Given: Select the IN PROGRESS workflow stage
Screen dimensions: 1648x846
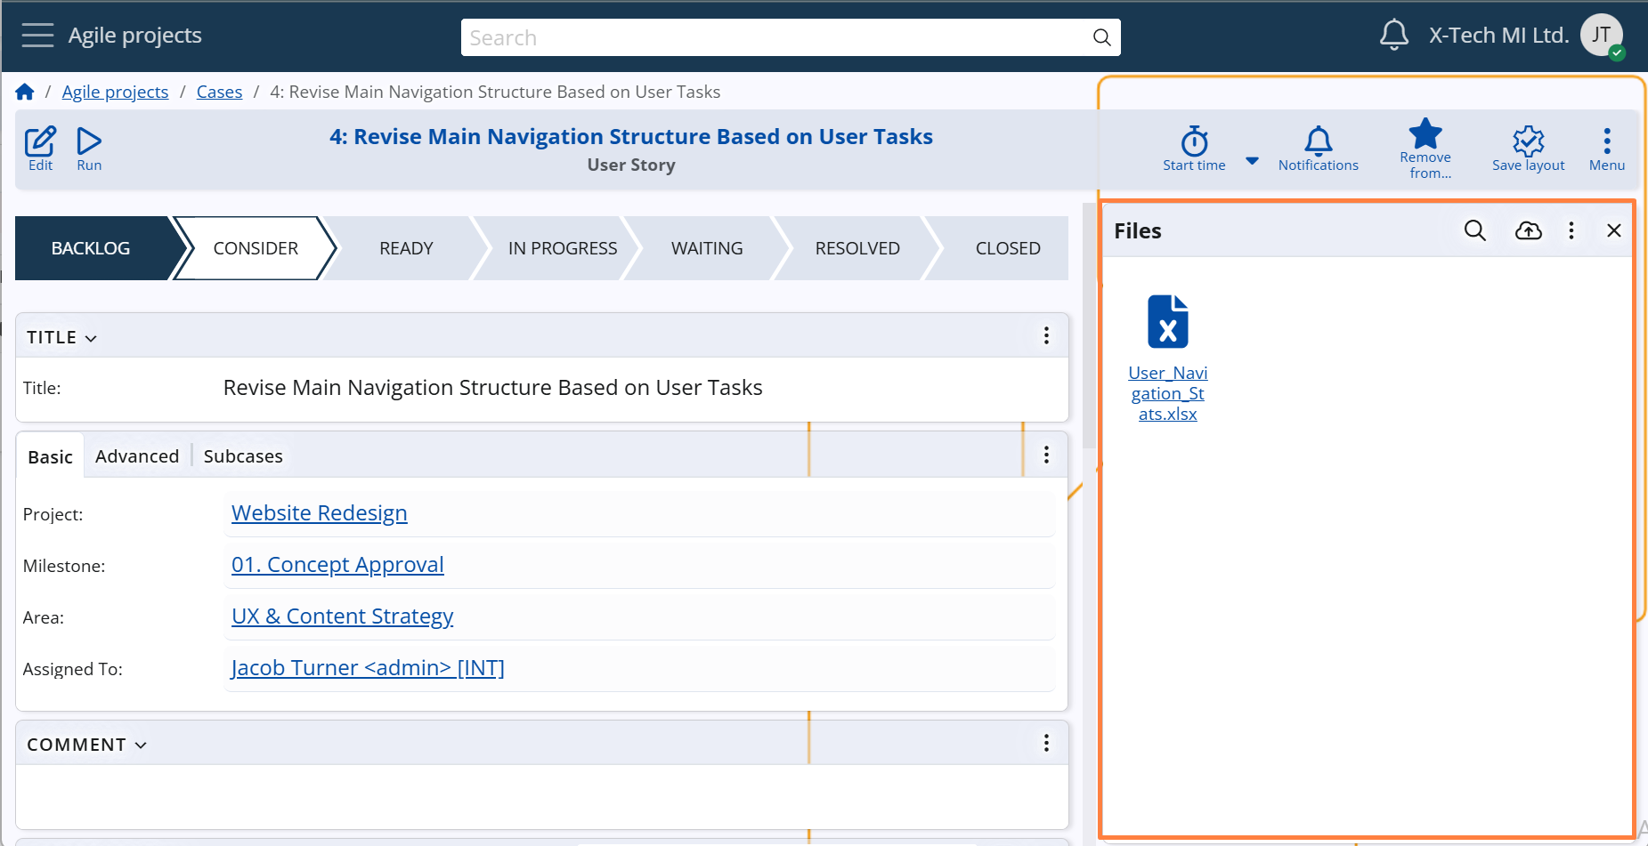Looking at the screenshot, I should tap(562, 249).
